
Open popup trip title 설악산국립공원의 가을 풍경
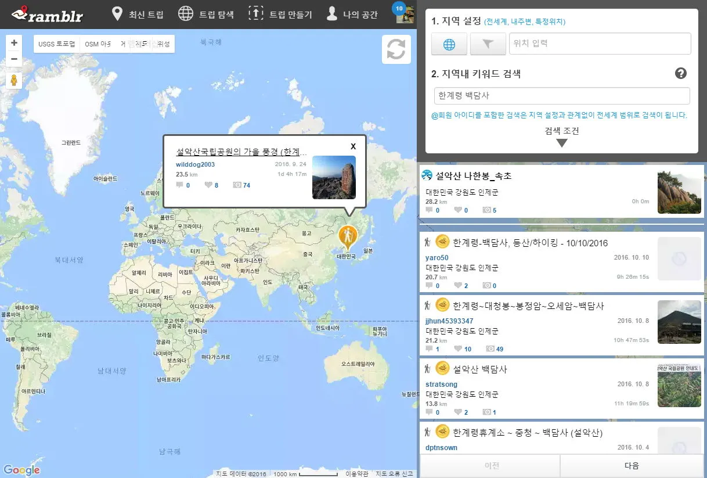click(x=241, y=152)
